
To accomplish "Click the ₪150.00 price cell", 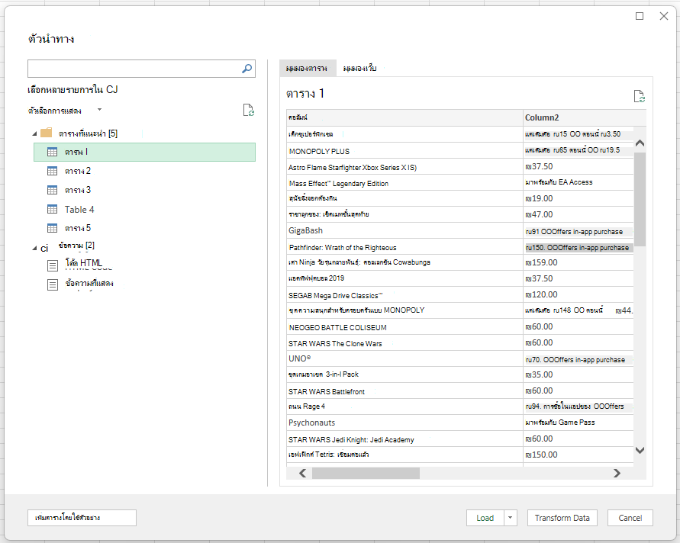I will pos(578,455).
